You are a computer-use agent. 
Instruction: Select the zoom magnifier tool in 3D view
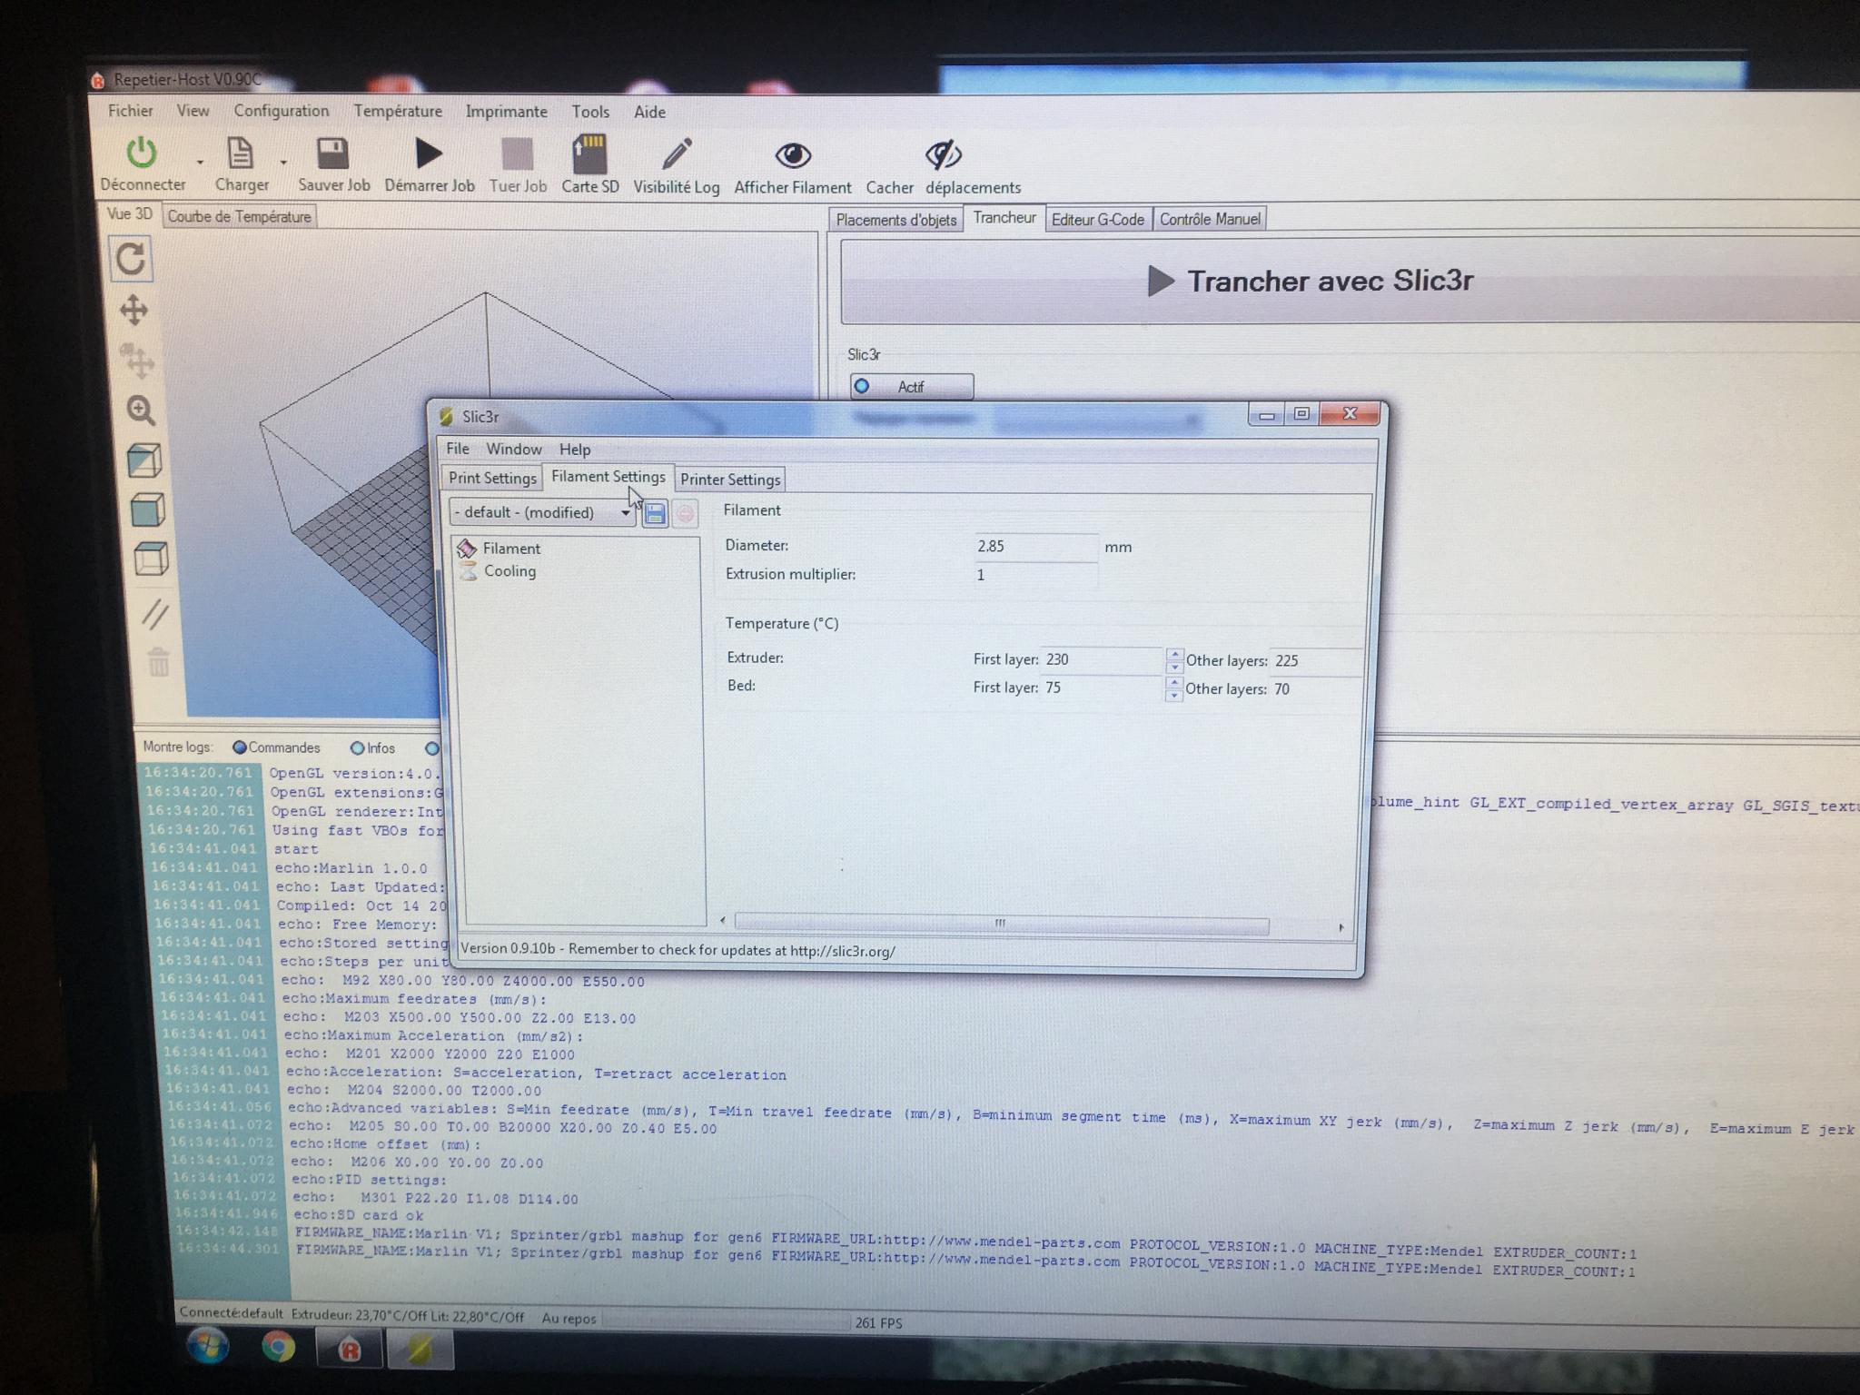[141, 411]
